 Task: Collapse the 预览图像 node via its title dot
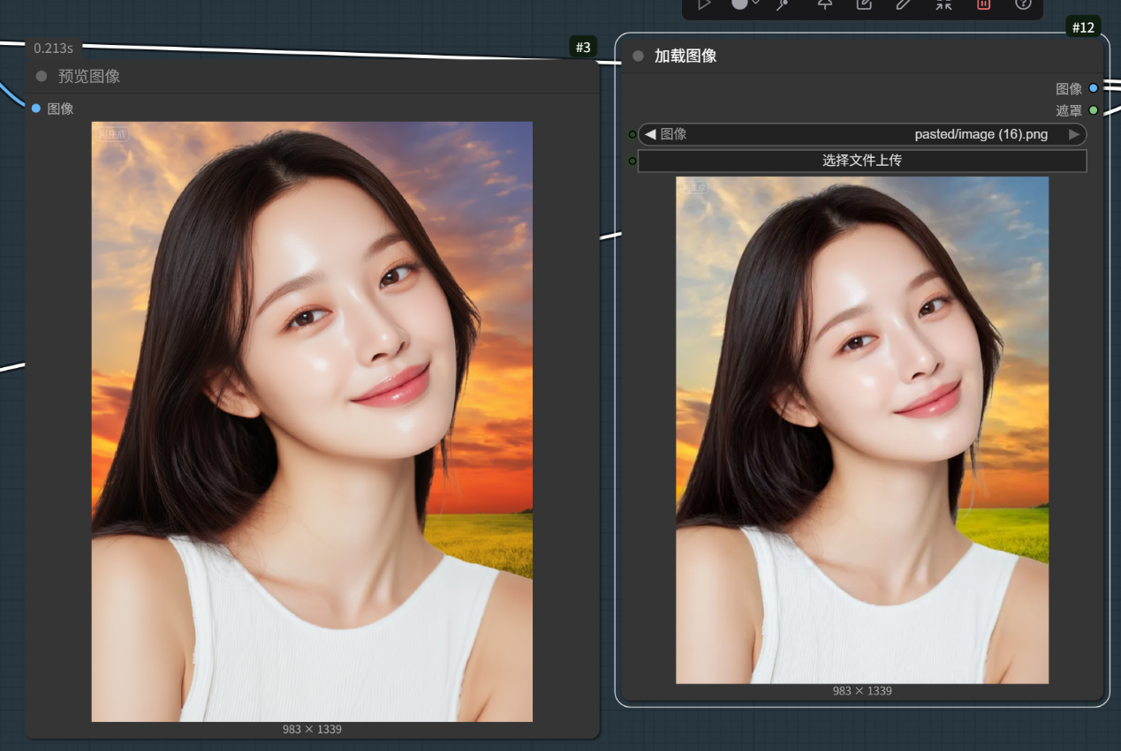tap(42, 77)
